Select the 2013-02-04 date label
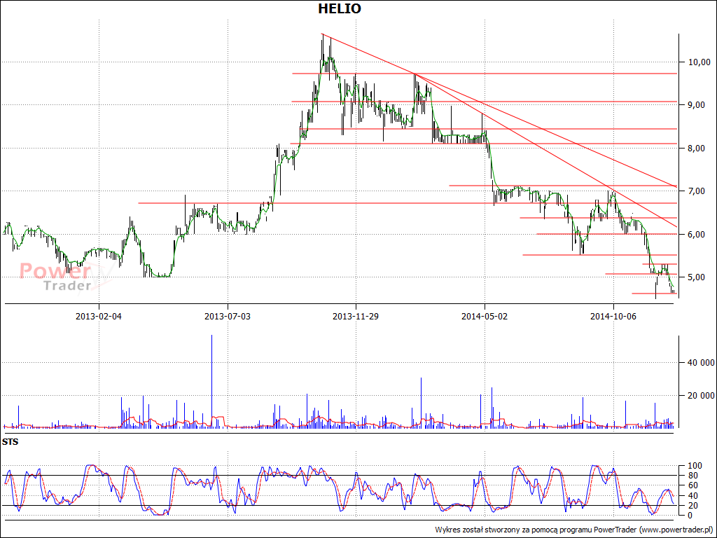 tap(99, 316)
